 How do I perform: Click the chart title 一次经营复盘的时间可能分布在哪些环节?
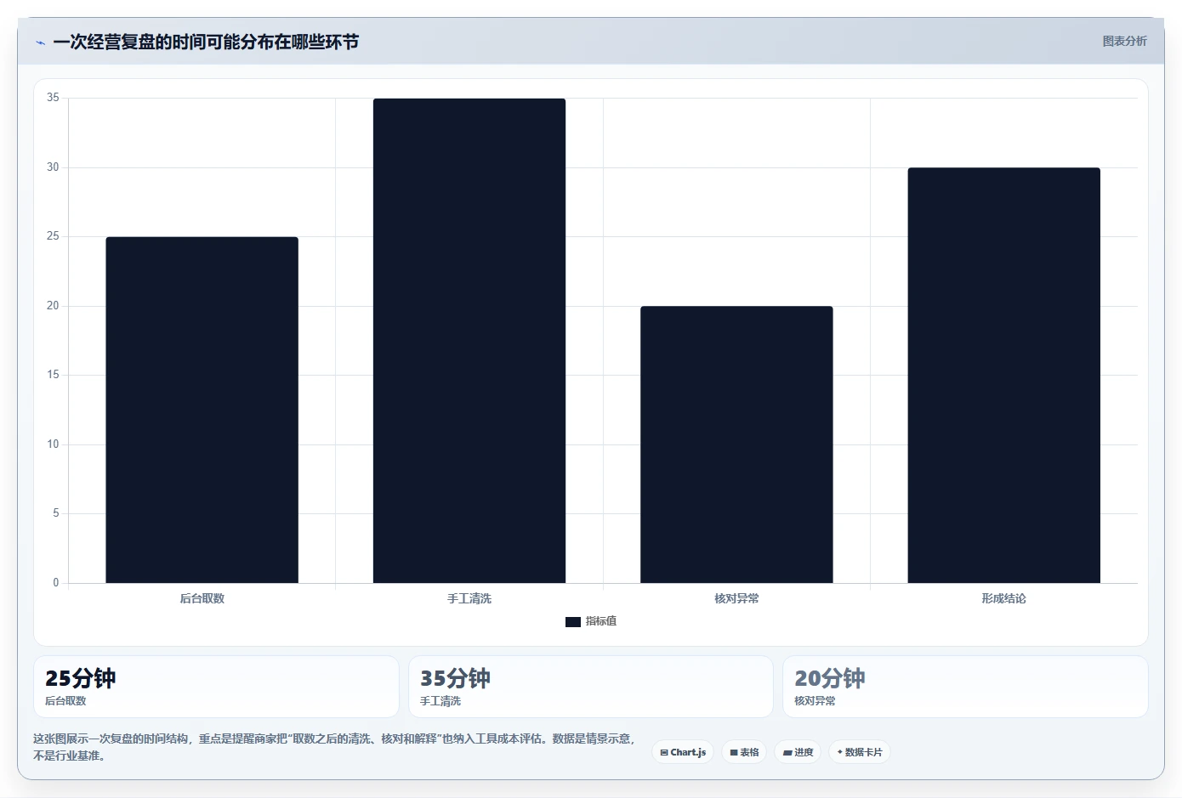pyautogui.click(x=206, y=42)
